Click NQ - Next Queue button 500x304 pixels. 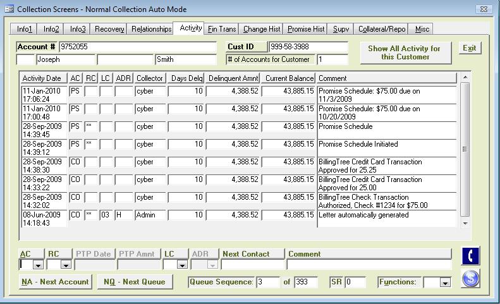tap(135, 282)
